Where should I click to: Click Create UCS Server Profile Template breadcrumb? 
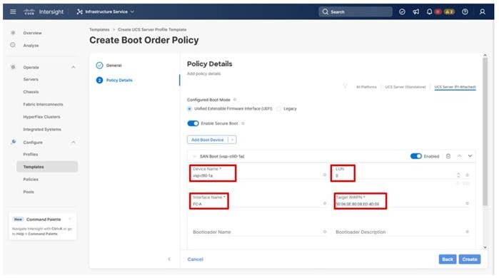[x=152, y=29]
